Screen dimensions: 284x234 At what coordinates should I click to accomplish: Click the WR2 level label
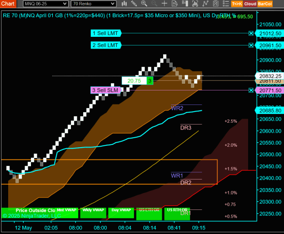177,108
